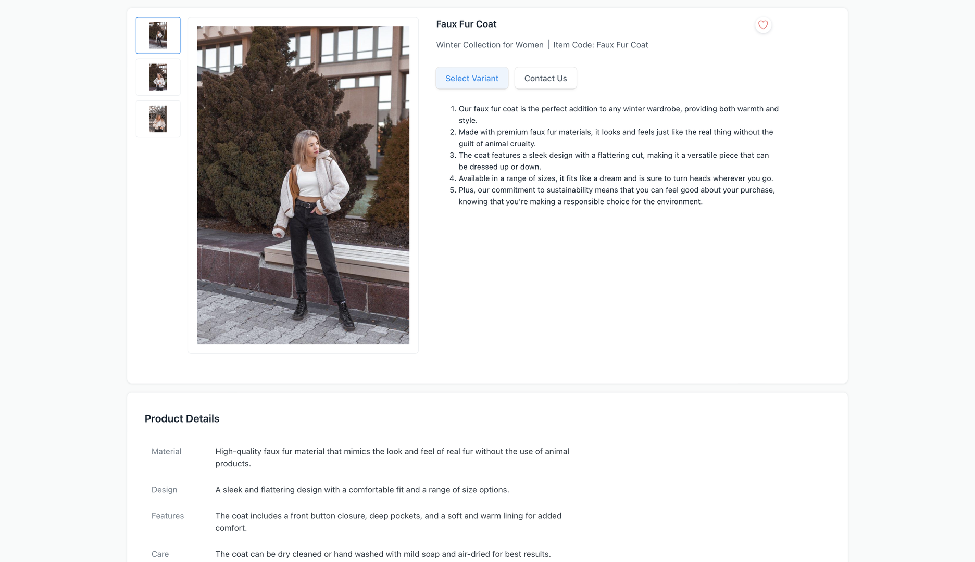The image size is (975, 562).
Task: View the third product thumbnail
Action: tap(158, 119)
